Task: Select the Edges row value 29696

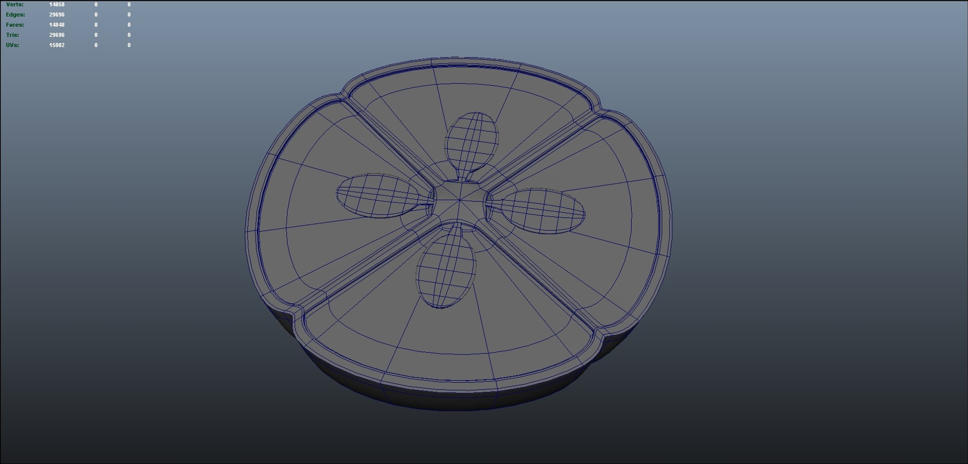Action: click(x=57, y=15)
